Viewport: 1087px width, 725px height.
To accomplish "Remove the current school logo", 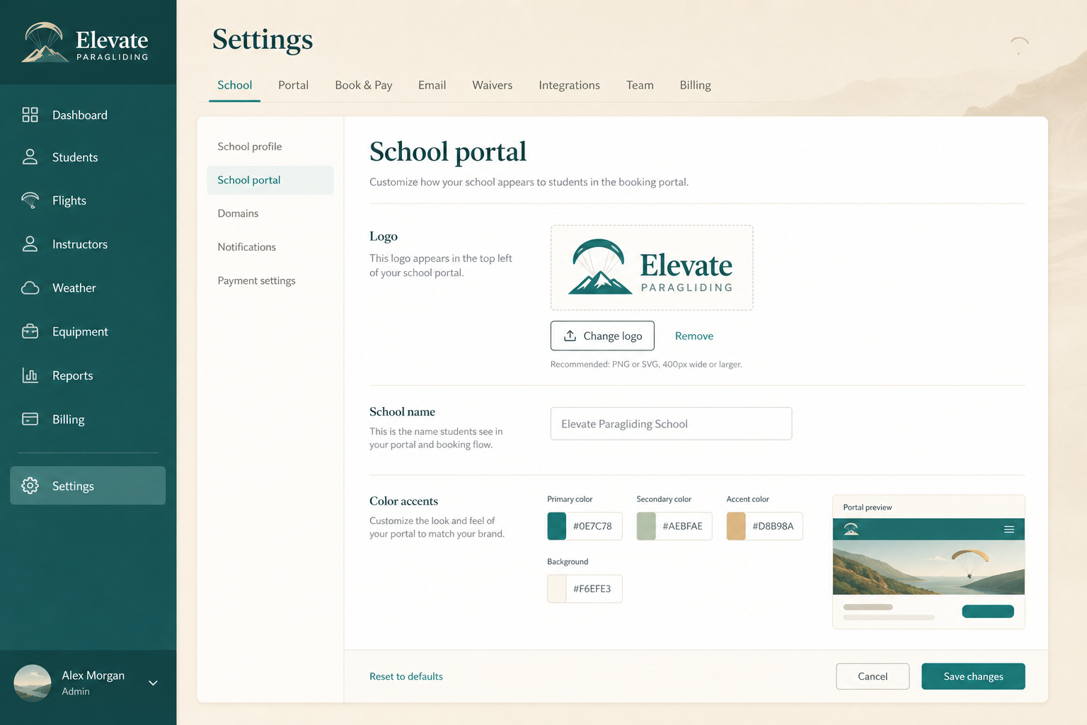I will [694, 336].
